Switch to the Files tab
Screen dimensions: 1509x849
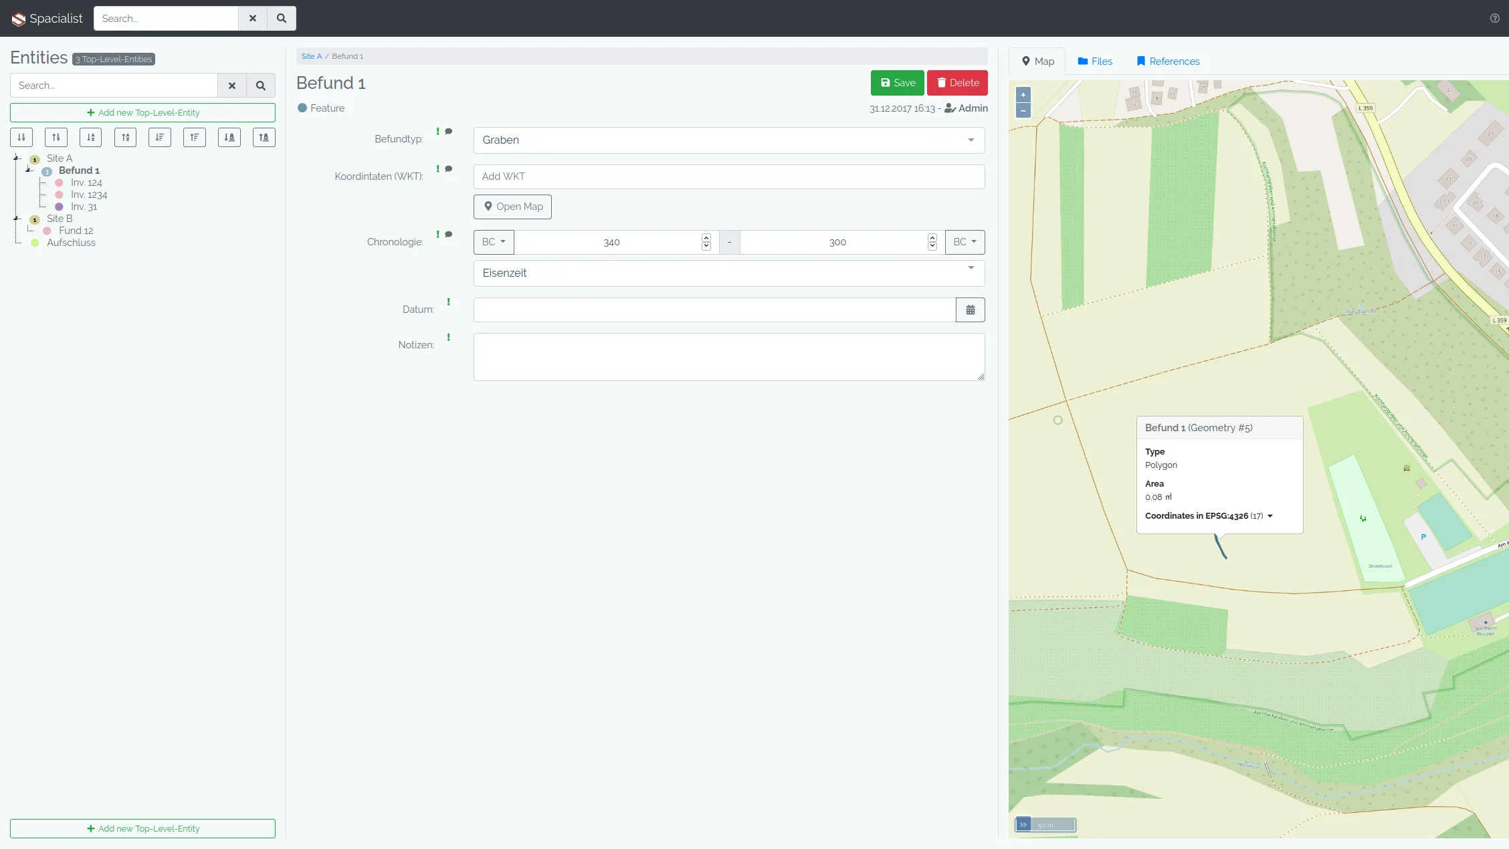(x=1095, y=62)
